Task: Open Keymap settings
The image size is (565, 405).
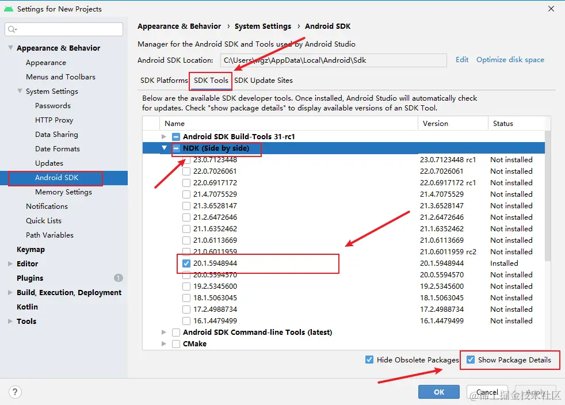Action: click(30, 249)
